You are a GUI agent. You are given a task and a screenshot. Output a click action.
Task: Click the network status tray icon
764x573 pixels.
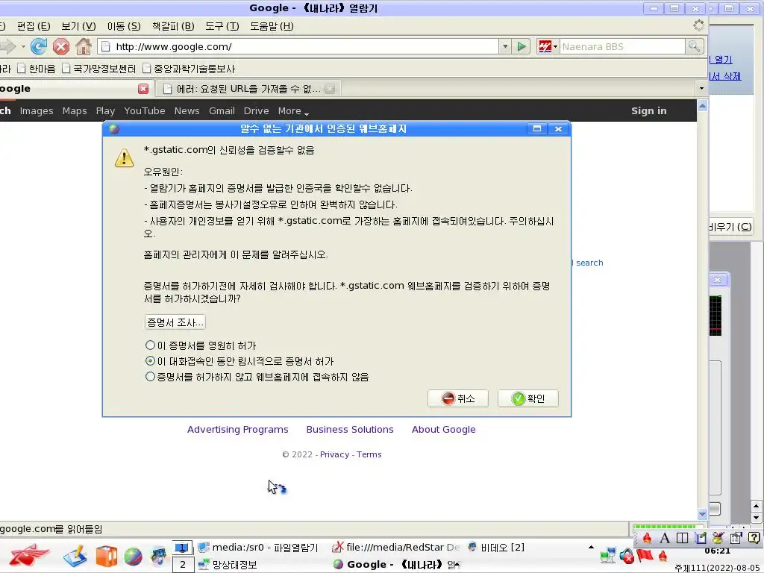(608, 555)
